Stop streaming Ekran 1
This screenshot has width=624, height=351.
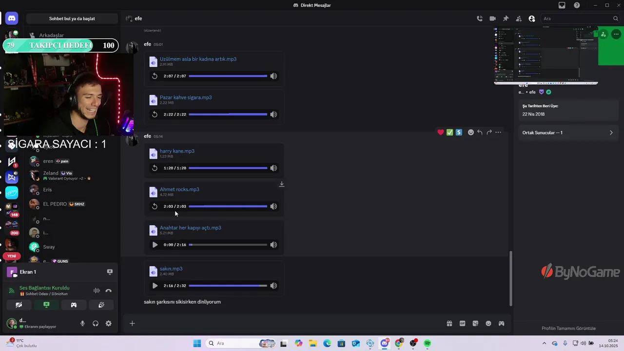coord(110,272)
